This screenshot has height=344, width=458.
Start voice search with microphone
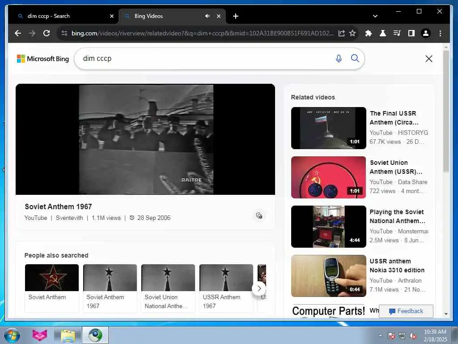tap(339, 59)
